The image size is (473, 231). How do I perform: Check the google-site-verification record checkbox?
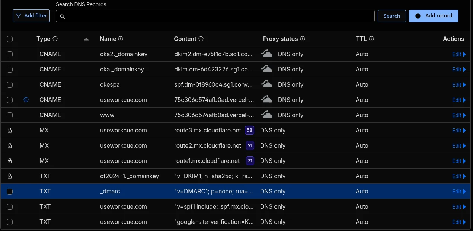click(10, 222)
